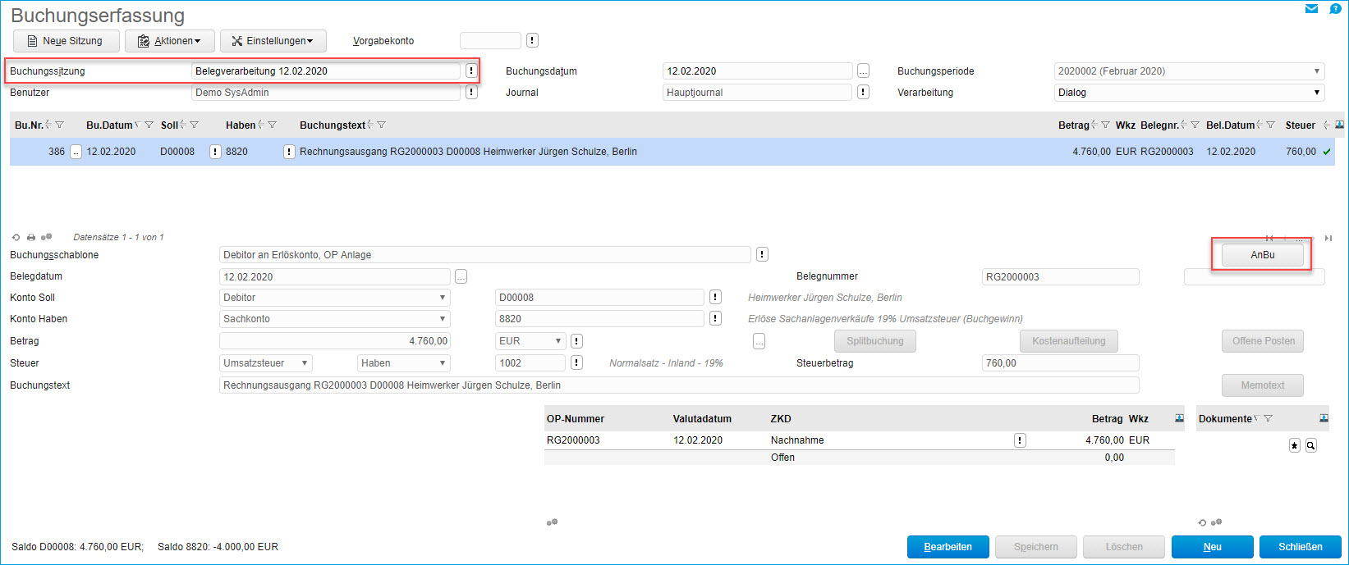Open the Buchungsdatum date picker button
Screen dimensions: 1349x565
click(863, 71)
